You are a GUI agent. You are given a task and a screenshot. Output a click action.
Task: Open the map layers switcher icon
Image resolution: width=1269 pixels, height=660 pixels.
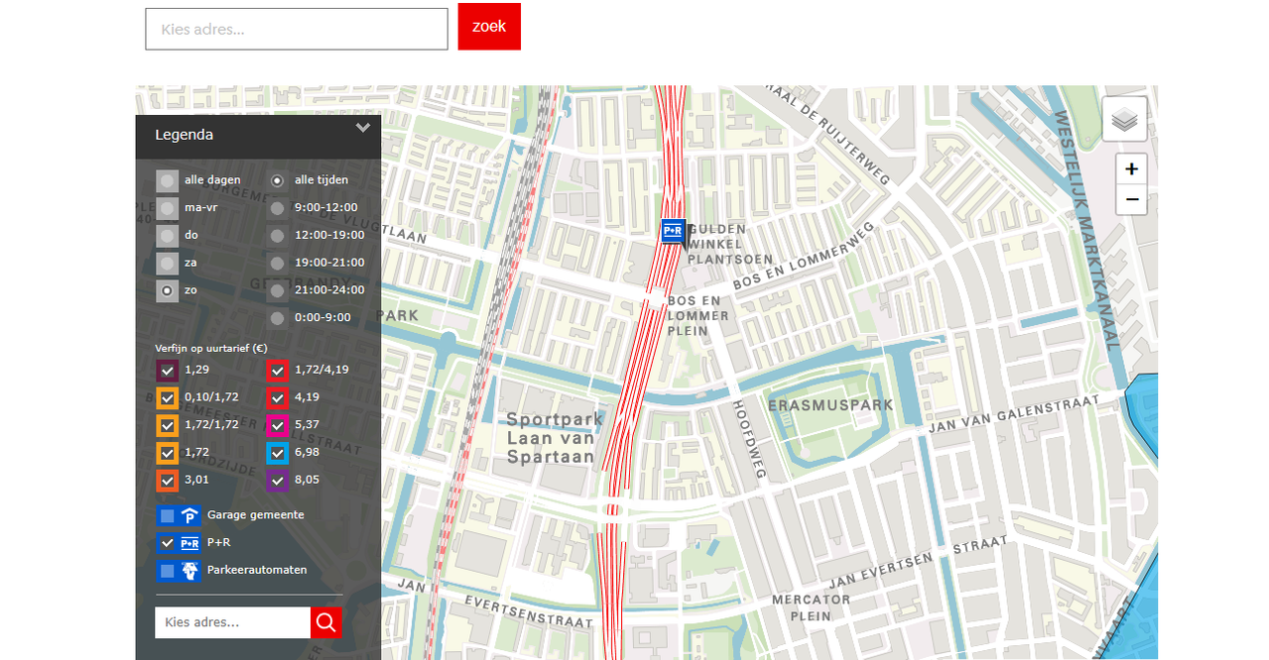1124,119
